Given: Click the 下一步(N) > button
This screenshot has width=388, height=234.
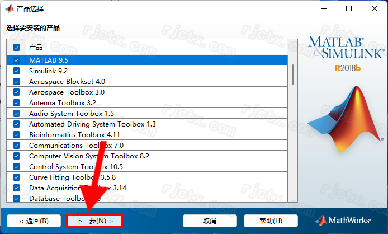Looking at the screenshot, I should [x=94, y=221].
